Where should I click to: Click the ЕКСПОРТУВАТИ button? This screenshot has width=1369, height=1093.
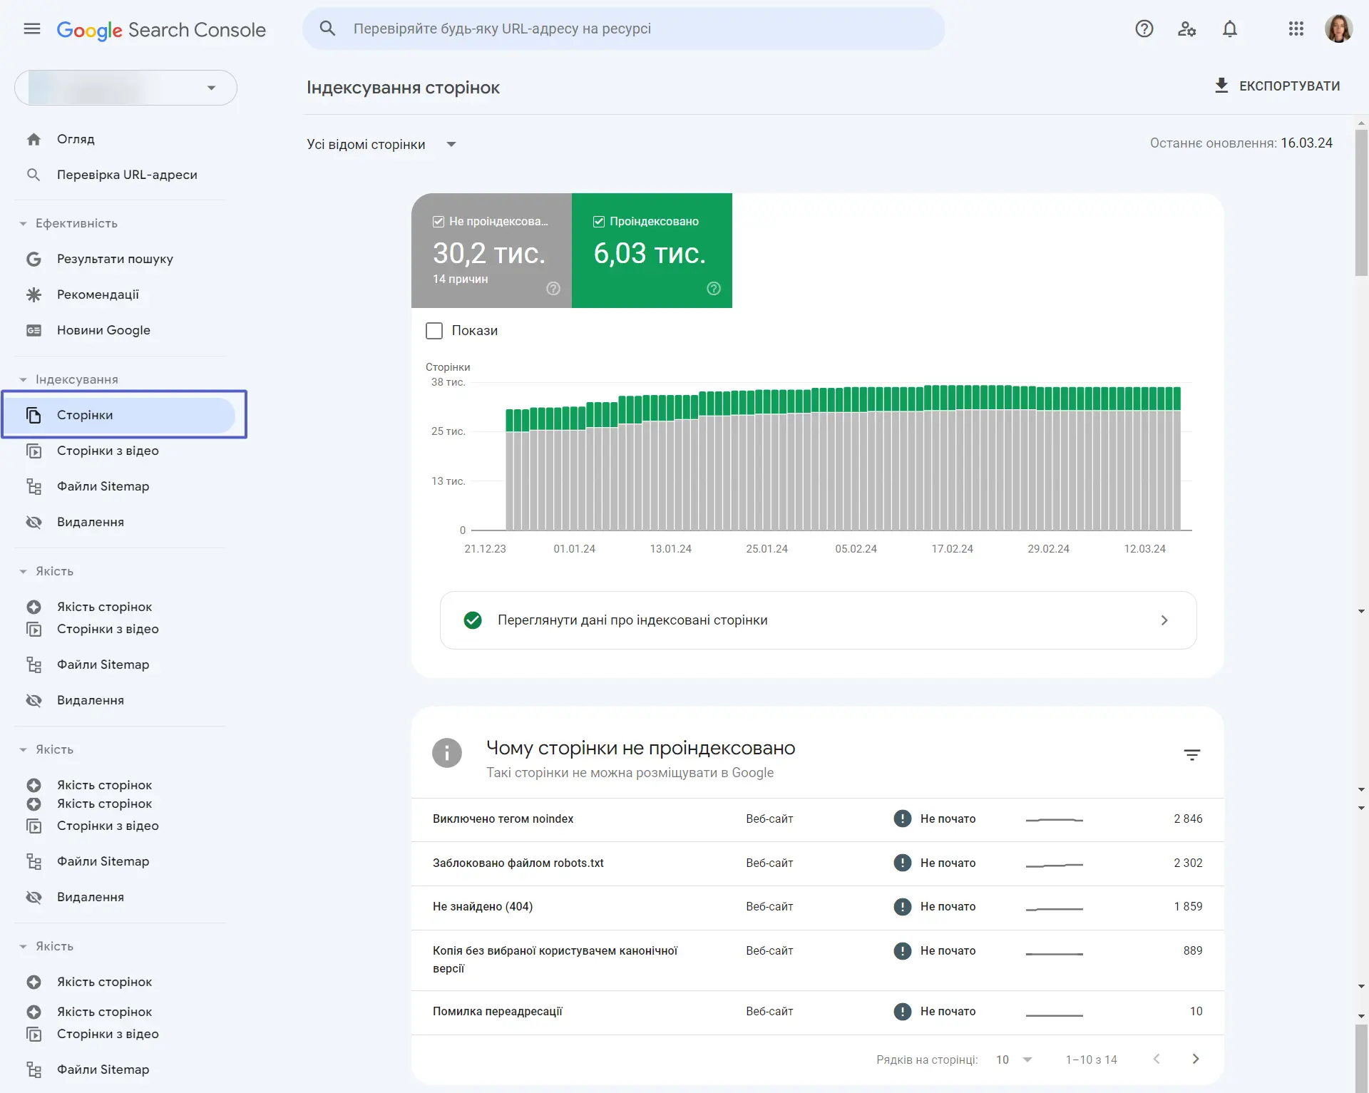coord(1277,86)
